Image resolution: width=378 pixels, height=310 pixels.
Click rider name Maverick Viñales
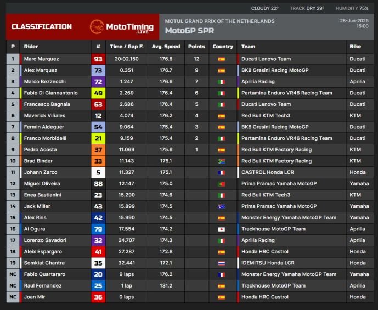44,116
